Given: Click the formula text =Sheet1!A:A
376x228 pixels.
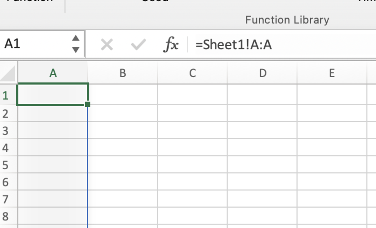Looking at the screenshot, I should 234,45.
